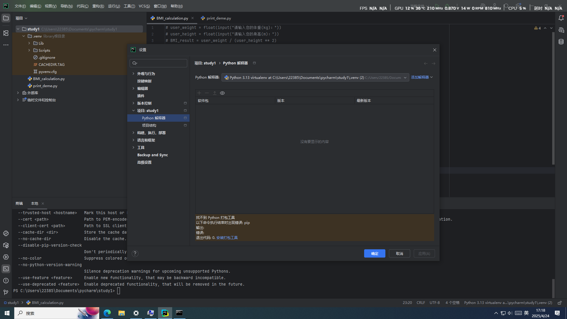Viewport: 567px width, 319px height.
Task: Open the Problems tool window icon
Action: (6, 281)
